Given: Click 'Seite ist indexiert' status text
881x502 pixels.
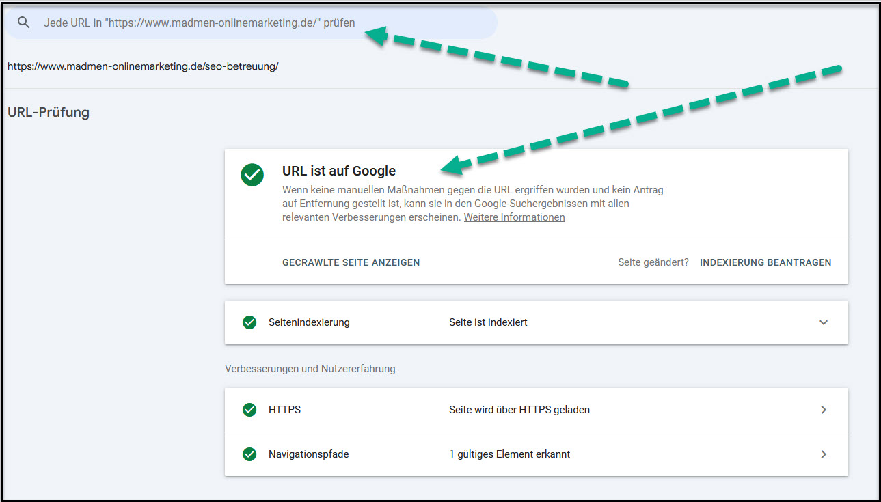Looking at the screenshot, I should click(488, 322).
